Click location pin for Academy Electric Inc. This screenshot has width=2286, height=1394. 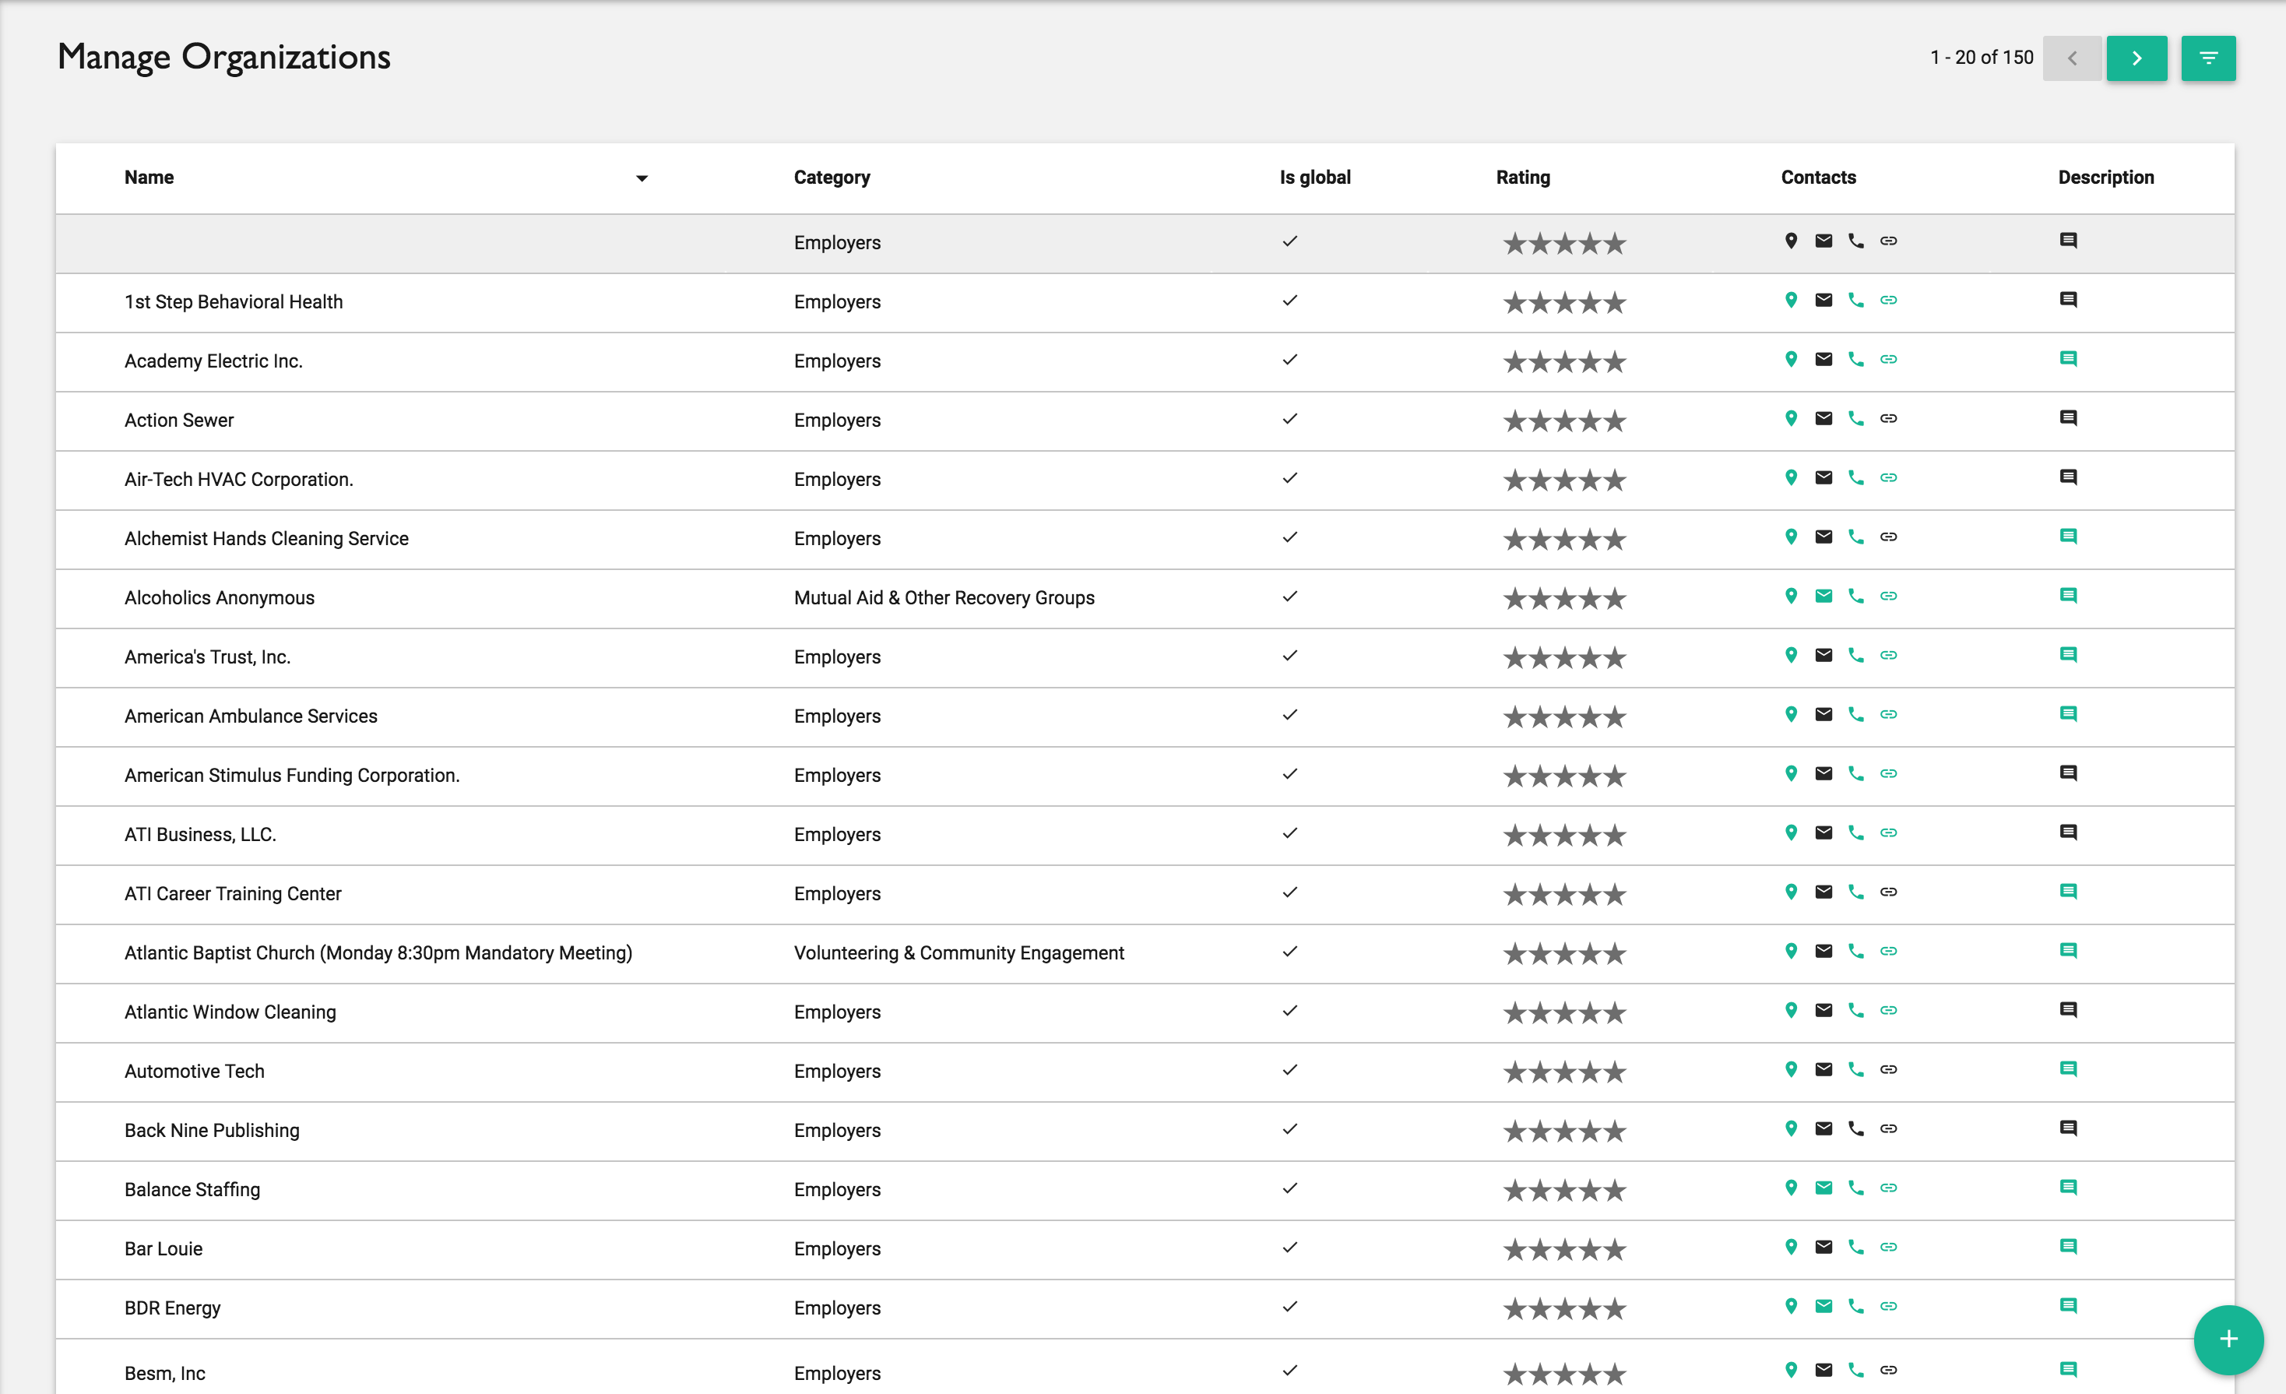click(x=1791, y=359)
